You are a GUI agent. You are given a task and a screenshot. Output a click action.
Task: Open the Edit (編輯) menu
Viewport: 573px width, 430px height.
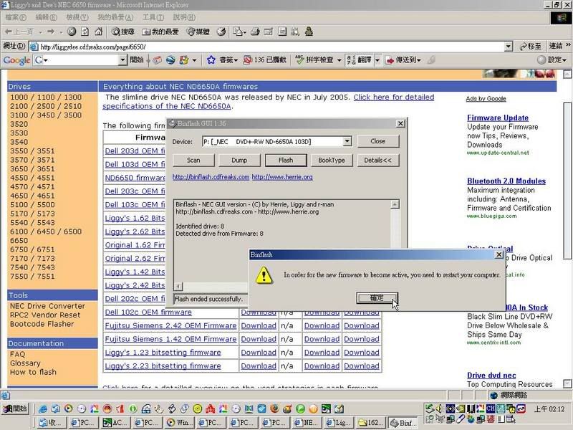click(46, 17)
